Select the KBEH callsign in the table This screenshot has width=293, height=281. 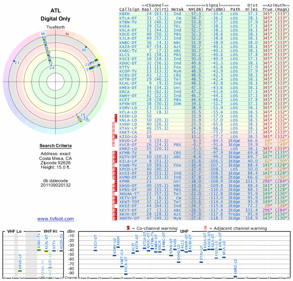coord(125,14)
